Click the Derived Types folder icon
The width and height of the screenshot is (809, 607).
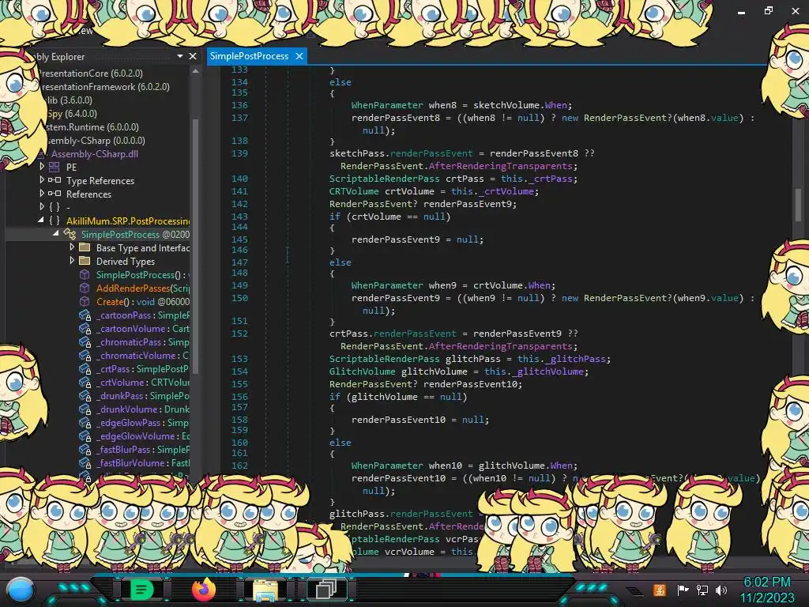(85, 261)
